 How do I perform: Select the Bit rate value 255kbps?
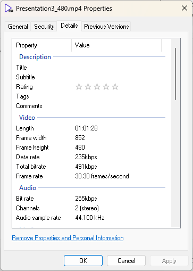click(86, 199)
